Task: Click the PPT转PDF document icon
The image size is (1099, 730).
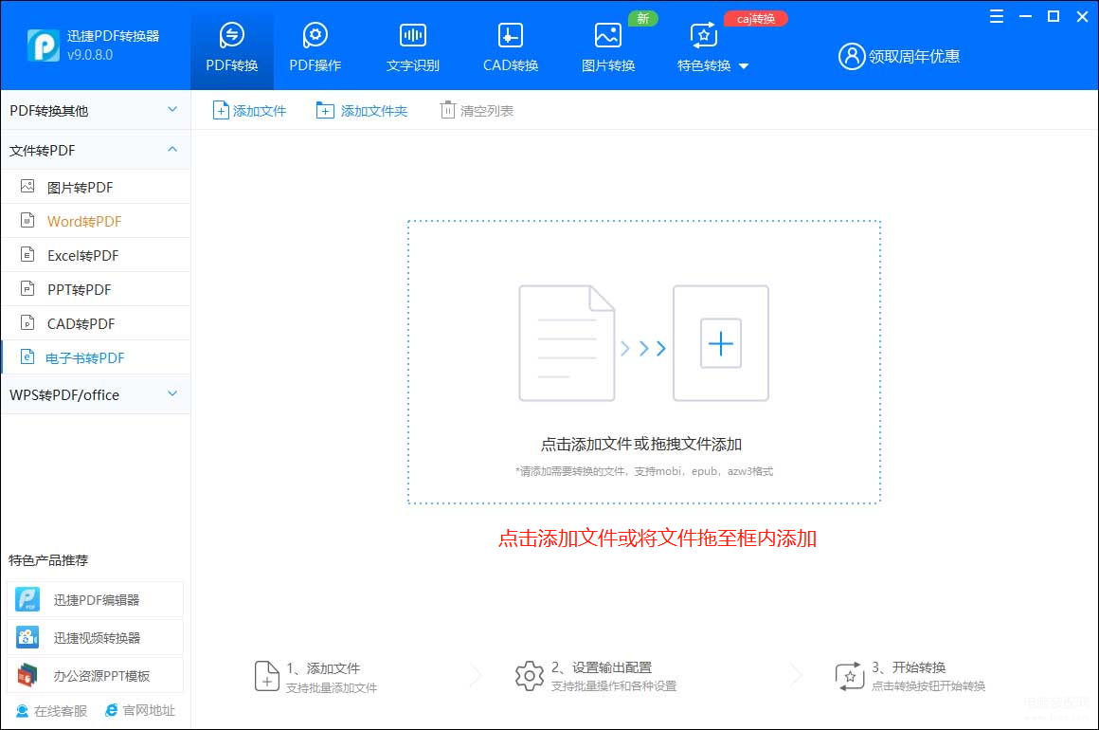Action: click(x=27, y=288)
